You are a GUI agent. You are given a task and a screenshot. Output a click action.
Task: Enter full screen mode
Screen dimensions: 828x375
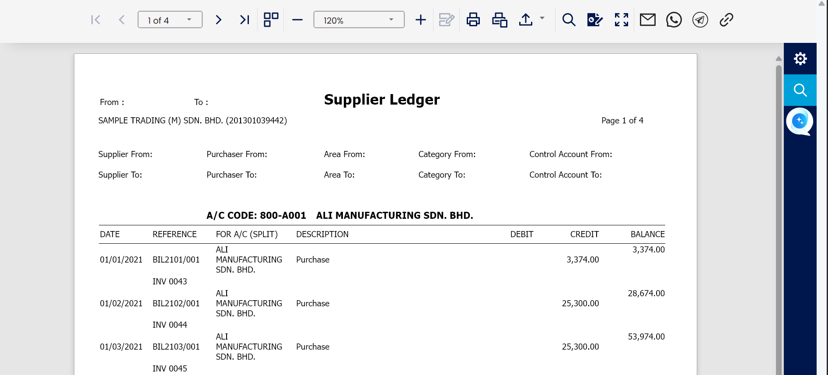pos(621,20)
